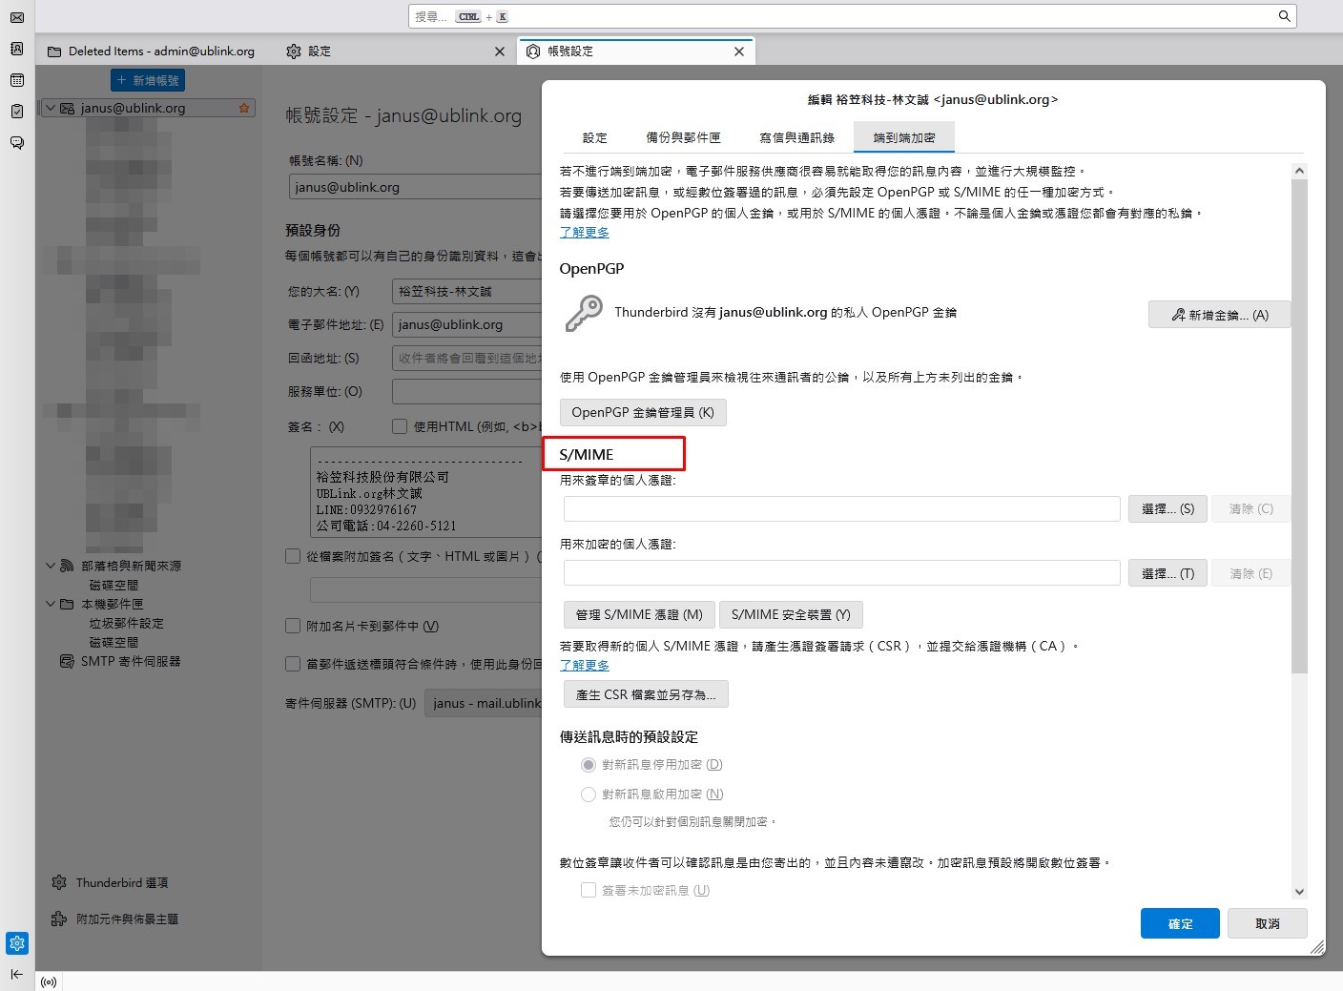Open the Calendar sidebar icon

[16, 80]
